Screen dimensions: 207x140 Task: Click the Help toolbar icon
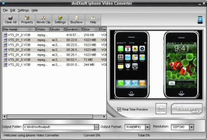93,20
